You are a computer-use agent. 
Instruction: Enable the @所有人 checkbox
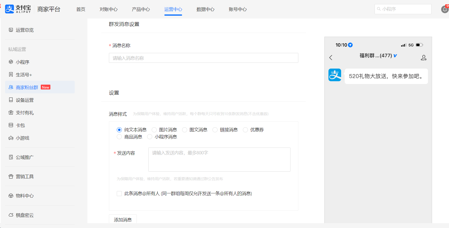[x=119, y=194]
